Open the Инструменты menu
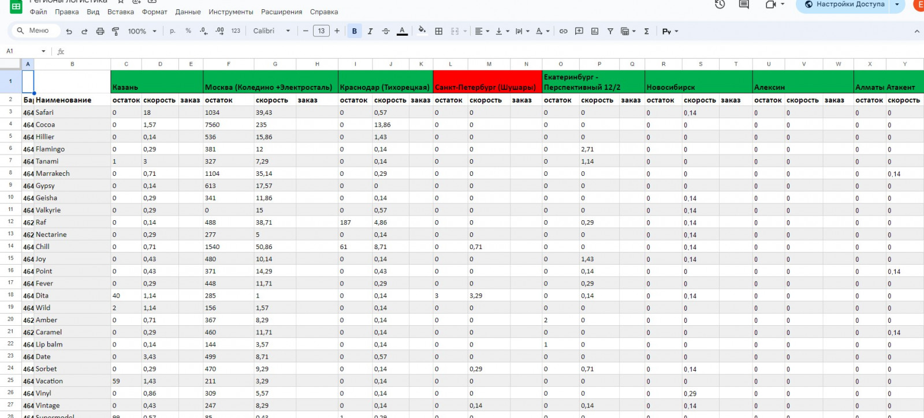 [231, 12]
